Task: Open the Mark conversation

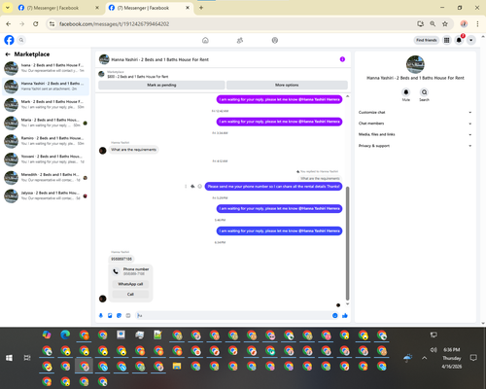Action: [46, 105]
